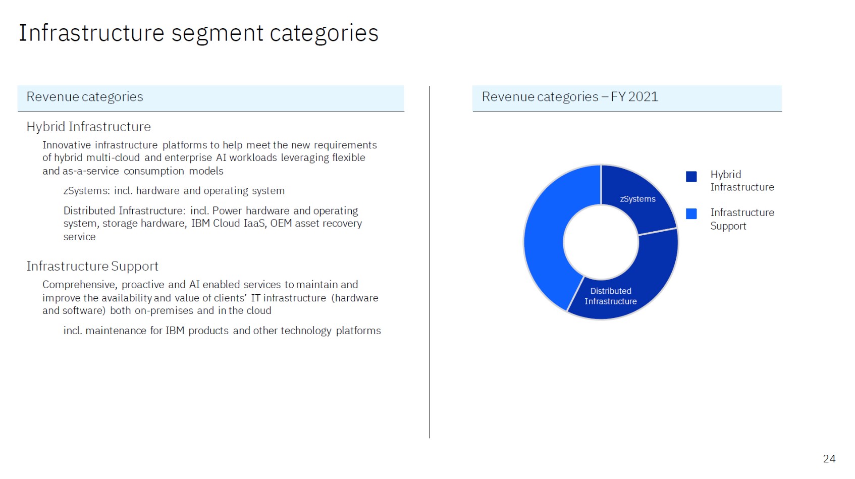Click the 'Infrastructure Support' heading in left column

tap(92, 266)
